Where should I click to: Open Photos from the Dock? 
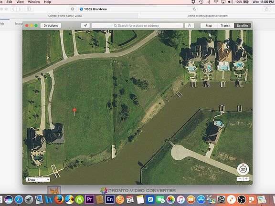coord(170,199)
